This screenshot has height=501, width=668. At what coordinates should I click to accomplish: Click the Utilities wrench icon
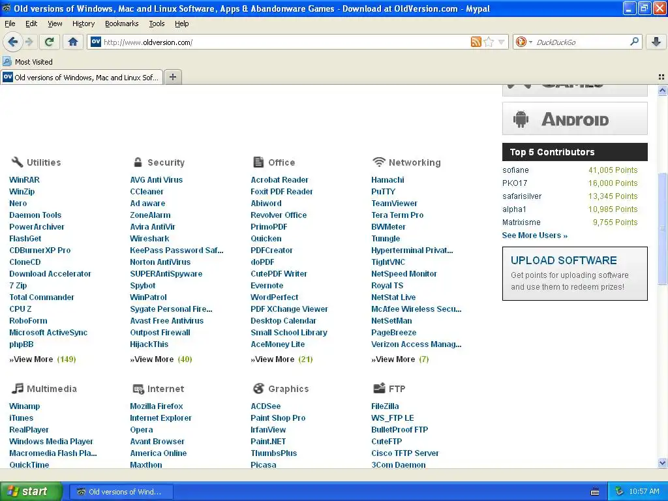point(17,162)
